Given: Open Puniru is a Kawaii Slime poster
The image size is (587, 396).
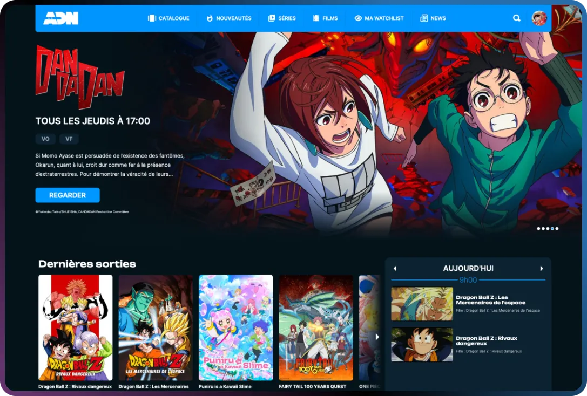Looking at the screenshot, I should (235, 327).
